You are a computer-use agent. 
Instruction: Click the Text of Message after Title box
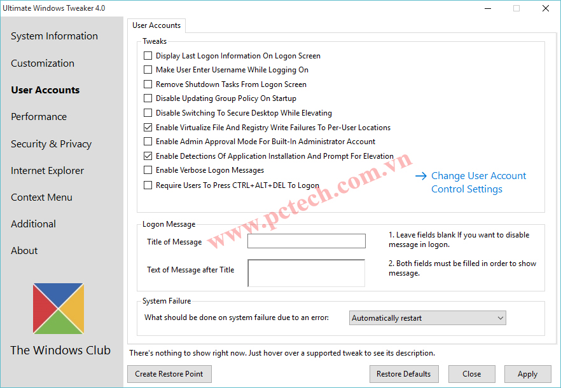click(306, 272)
